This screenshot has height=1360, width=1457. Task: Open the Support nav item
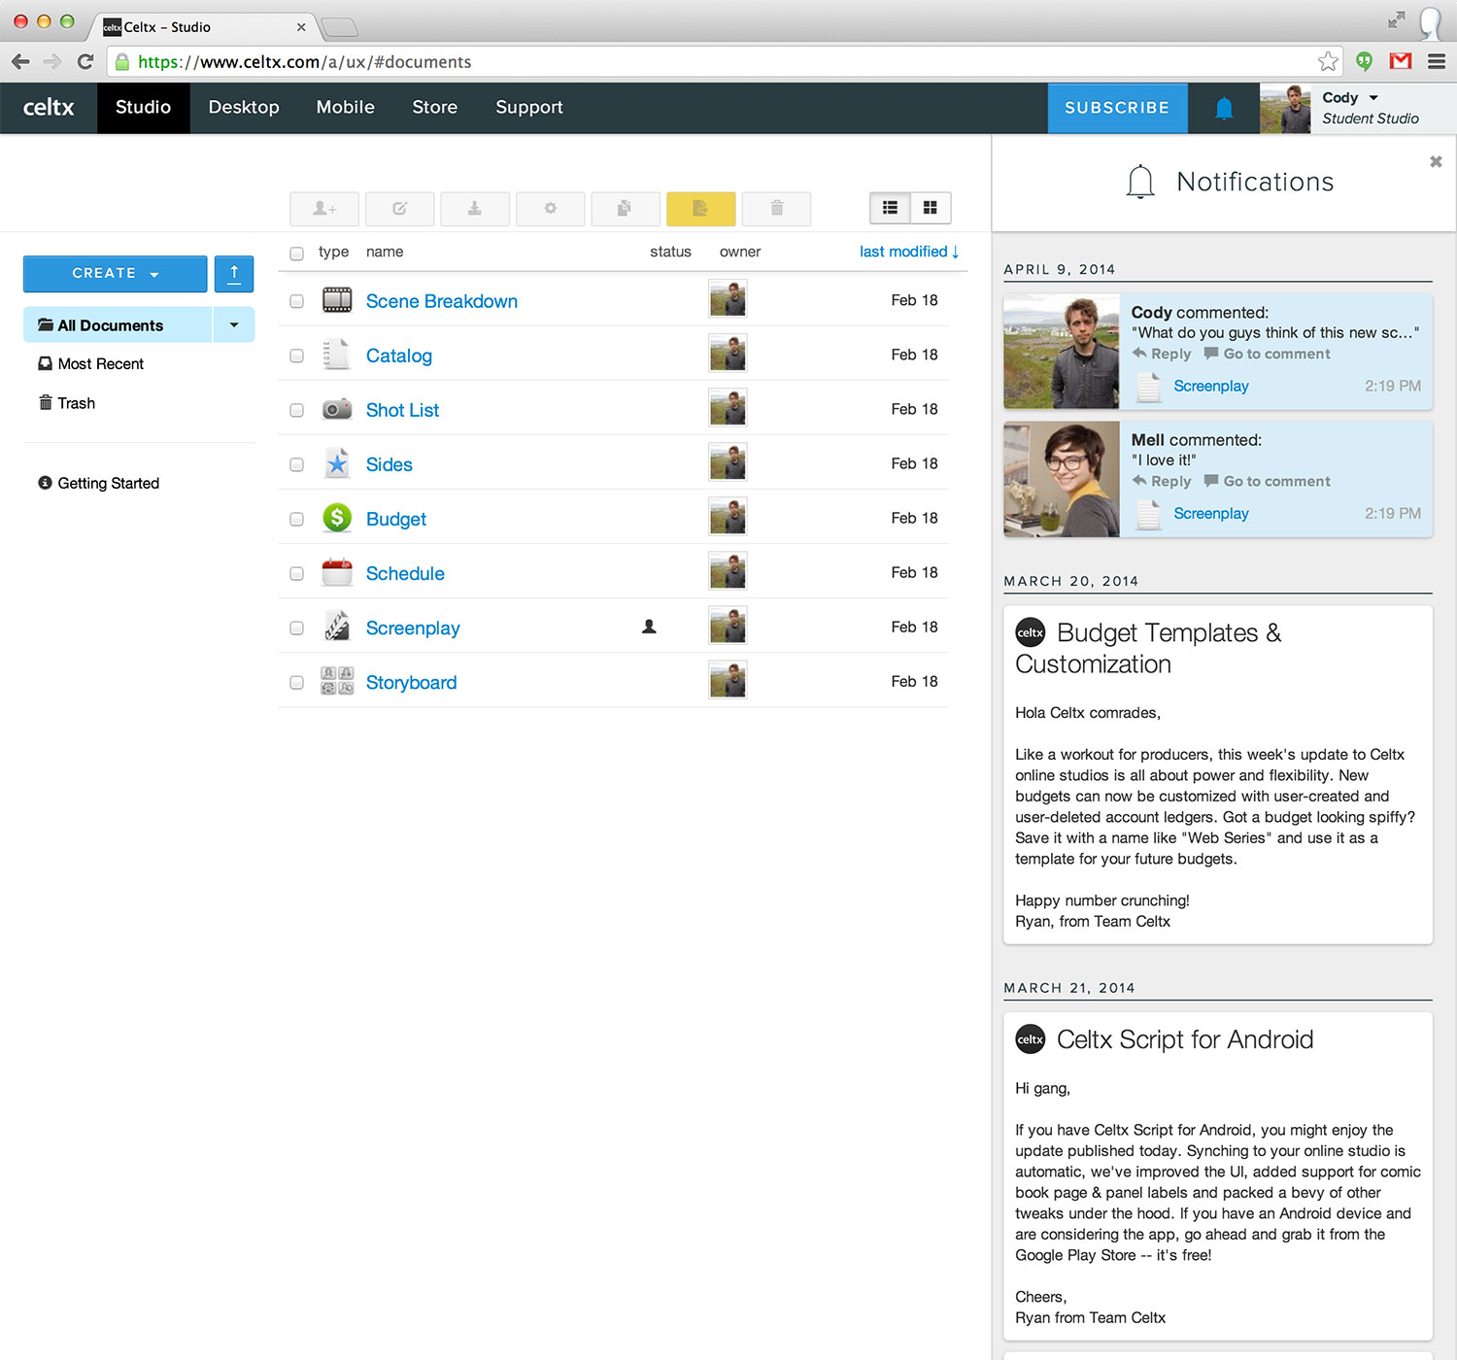529,108
